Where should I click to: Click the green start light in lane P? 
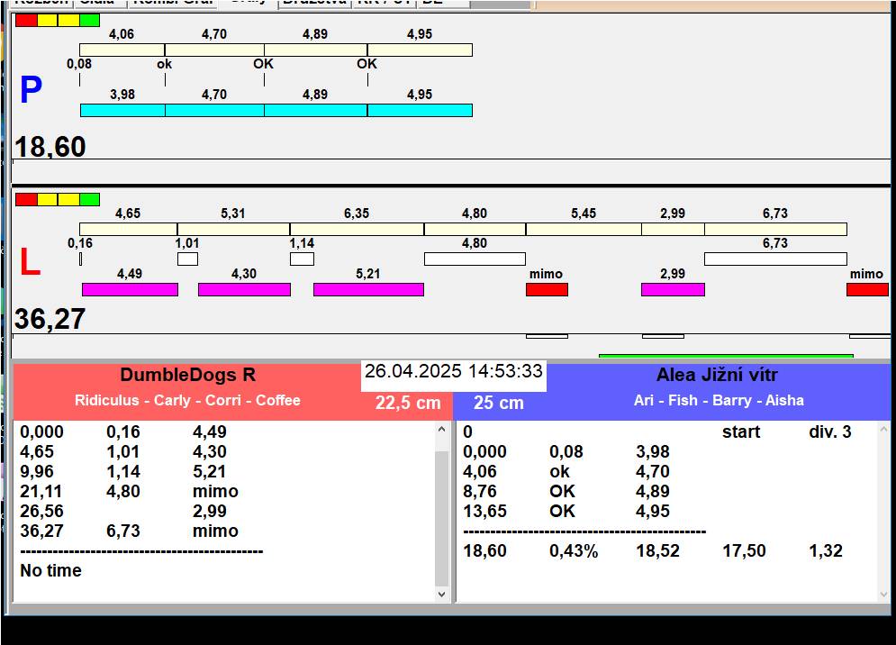pos(89,20)
